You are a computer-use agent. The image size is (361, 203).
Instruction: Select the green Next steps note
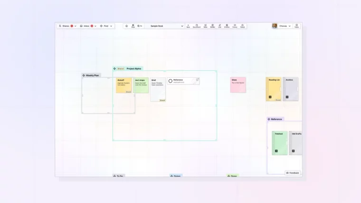tap(141, 85)
